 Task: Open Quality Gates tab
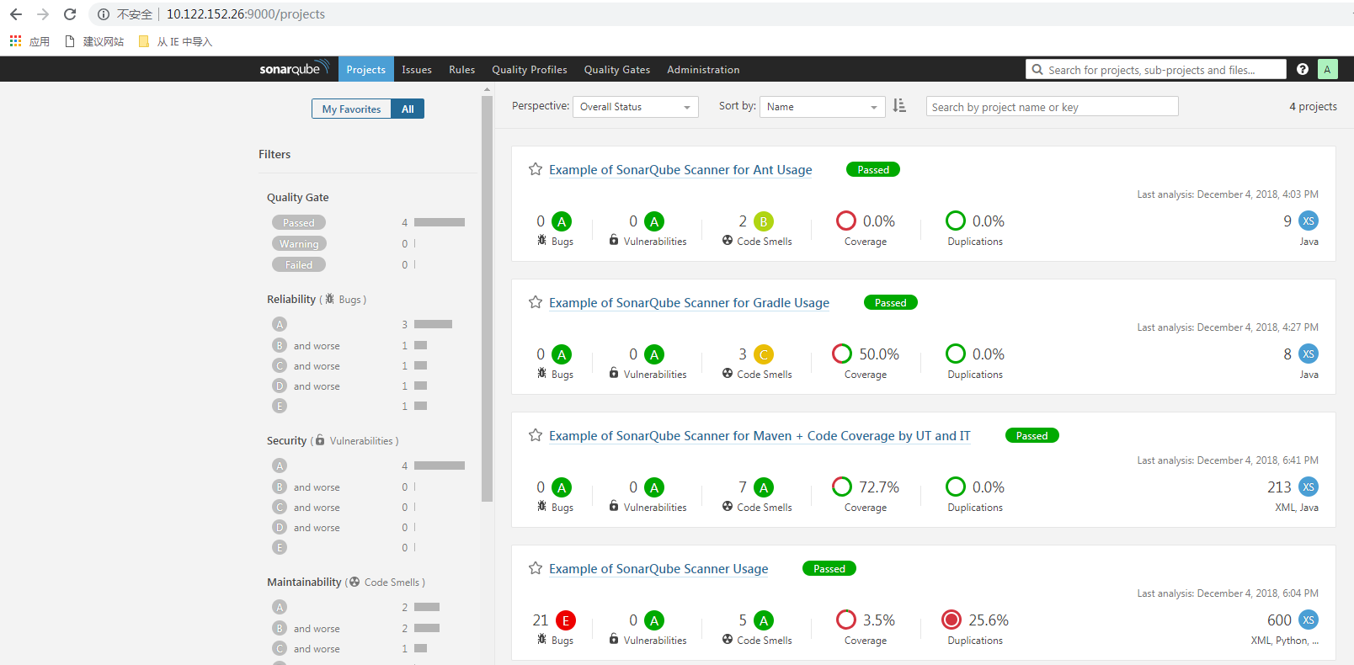(x=617, y=69)
